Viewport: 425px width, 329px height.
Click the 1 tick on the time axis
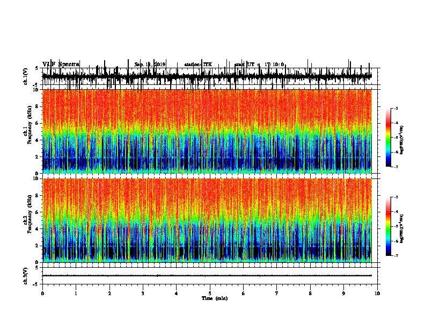76,294
